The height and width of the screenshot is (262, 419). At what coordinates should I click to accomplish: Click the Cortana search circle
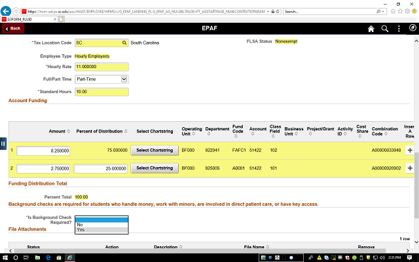(16, 257)
